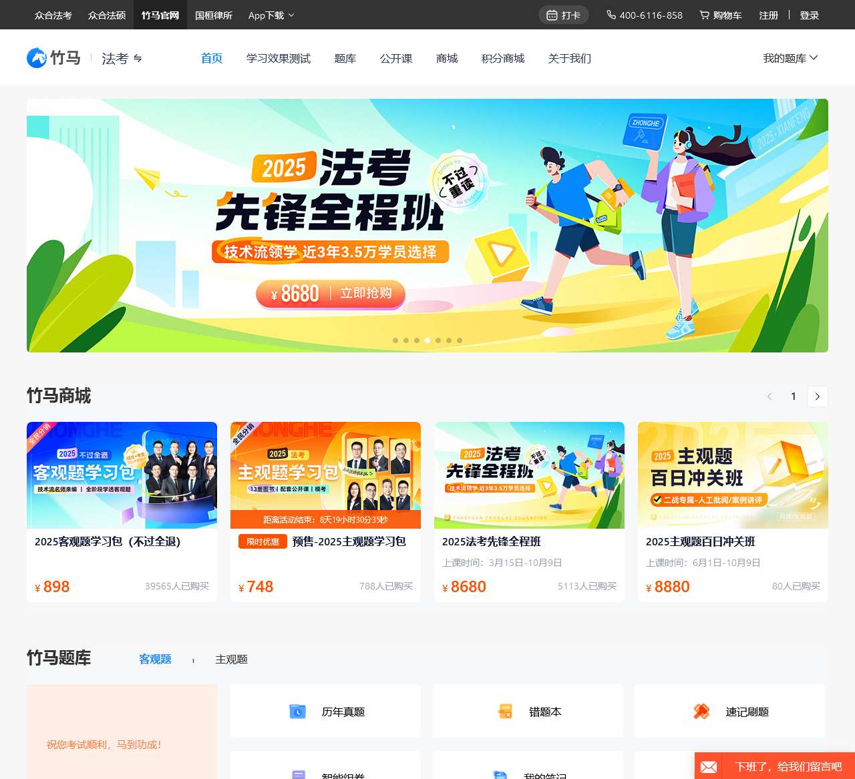This screenshot has height=779, width=855.
Task: Click the 竹马题库 section heading
Action: [x=59, y=658]
